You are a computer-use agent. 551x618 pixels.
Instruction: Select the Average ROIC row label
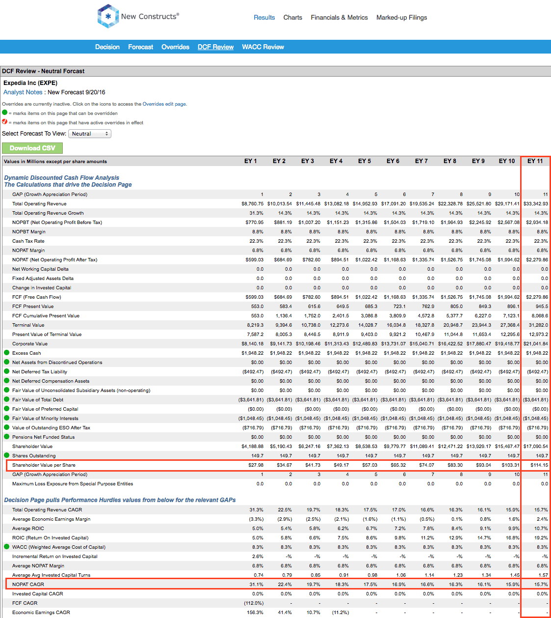click(x=28, y=529)
